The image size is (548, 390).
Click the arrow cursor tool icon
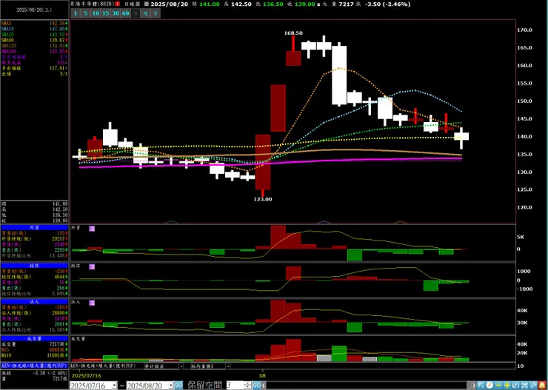(x=481, y=386)
